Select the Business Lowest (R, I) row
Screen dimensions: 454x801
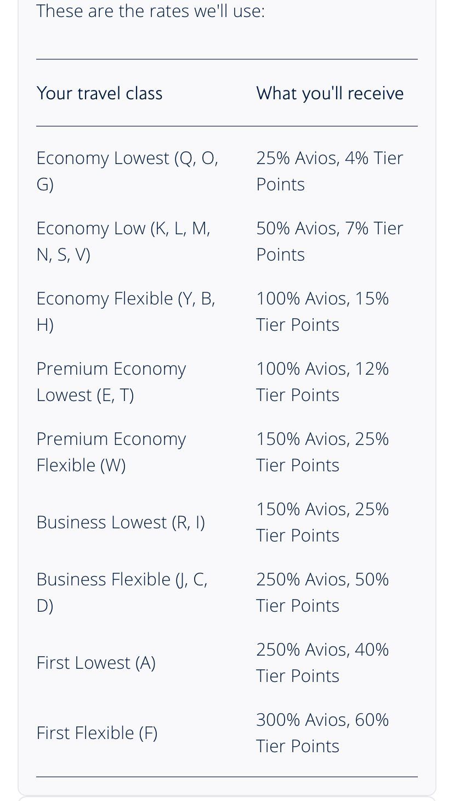coord(227,522)
